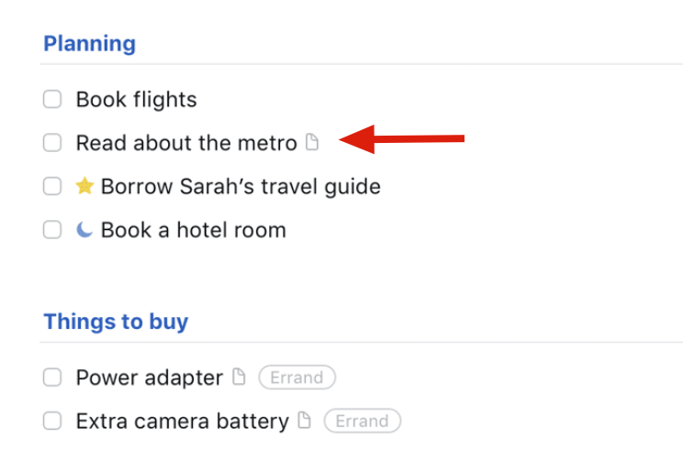Image resolution: width=683 pixels, height=471 pixels.
Task: Open the note icon next to Power adapter
Action: pos(239,377)
